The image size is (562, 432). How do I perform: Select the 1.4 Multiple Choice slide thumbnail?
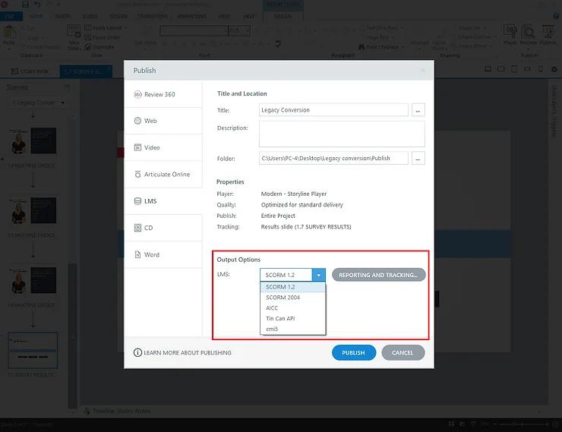[x=33, y=140]
